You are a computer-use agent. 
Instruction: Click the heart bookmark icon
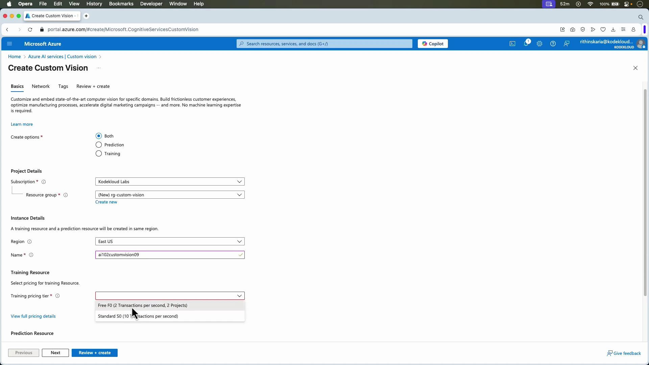pos(603,29)
